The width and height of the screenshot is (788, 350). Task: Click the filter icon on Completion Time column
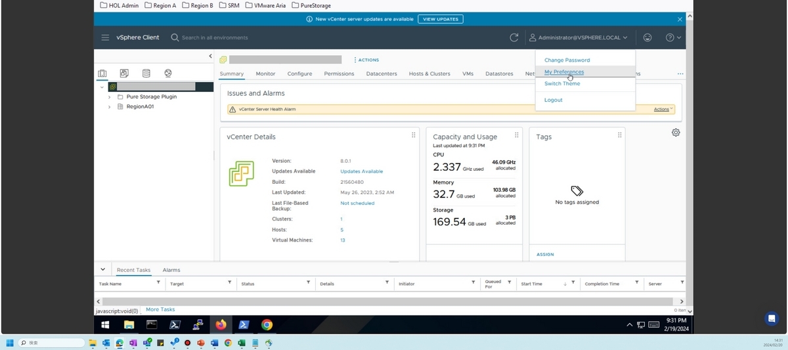(x=637, y=282)
